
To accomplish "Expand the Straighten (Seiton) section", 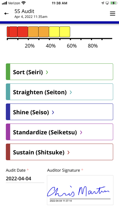I will (x=59, y=92).
